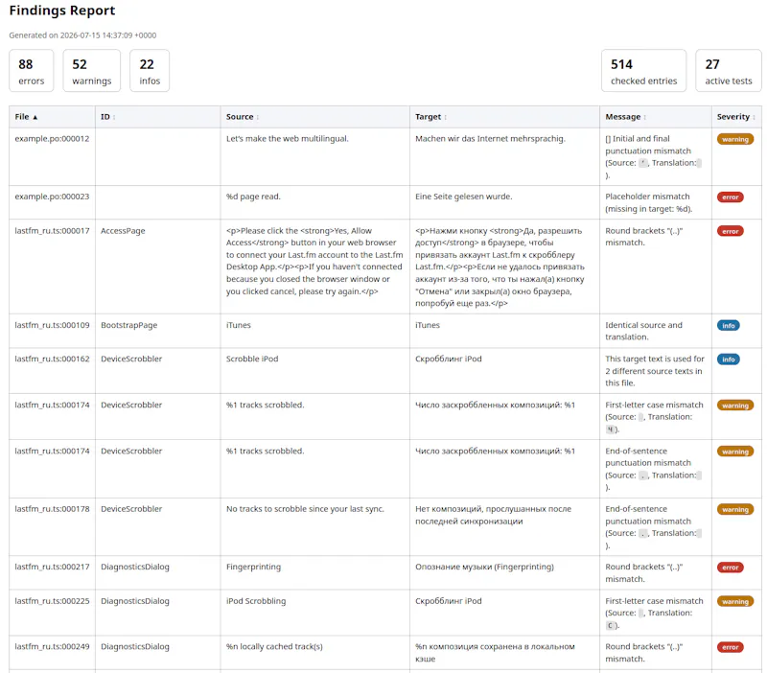767x673 pixels.
Task: Sort table by the Source column header
Action: (x=315, y=117)
